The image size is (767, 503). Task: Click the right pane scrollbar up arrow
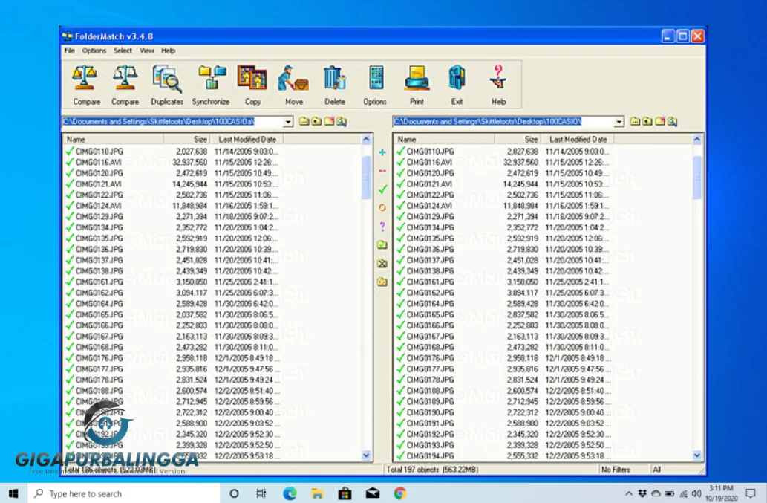(x=697, y=140)
